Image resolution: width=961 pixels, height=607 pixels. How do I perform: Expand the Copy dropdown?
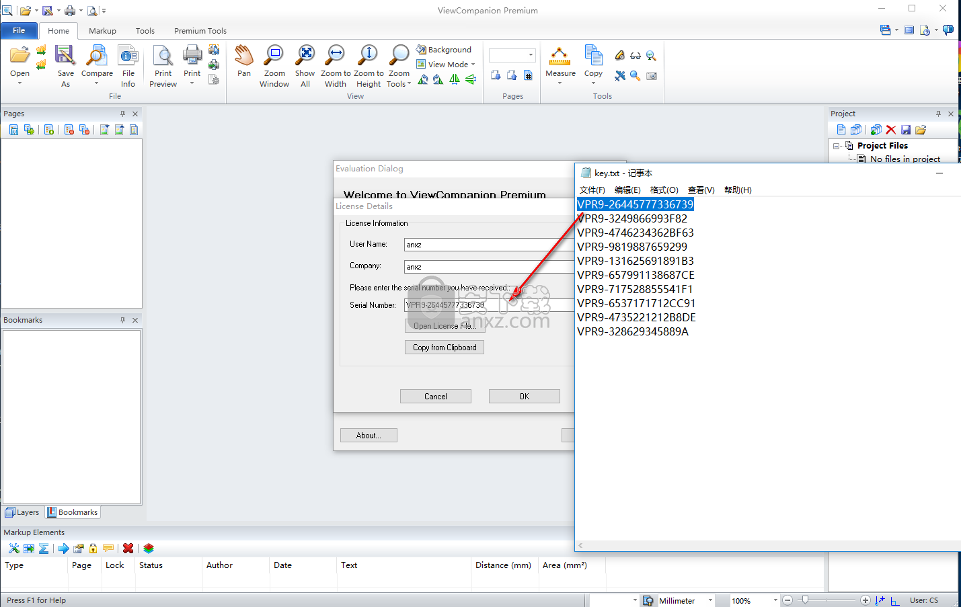[x=593, y=83]
